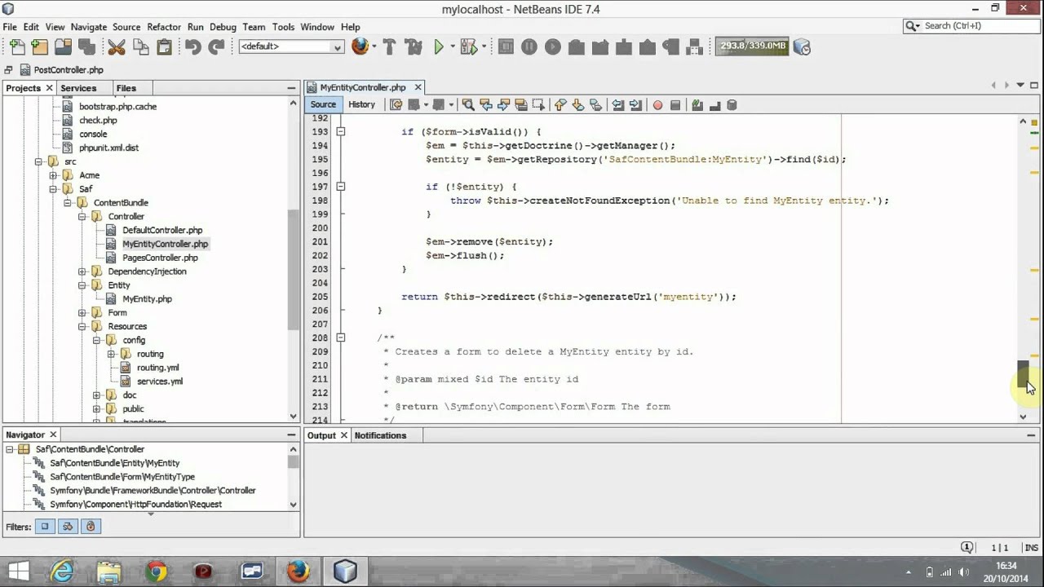Viewport: 1044px width, 587px height.
Task: Click the Shift Line Left icon
Action: [618, 104]
